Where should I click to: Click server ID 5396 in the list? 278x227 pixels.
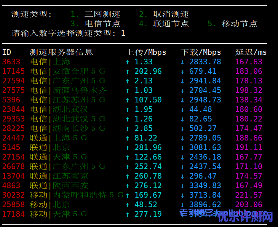click(11, 100)
